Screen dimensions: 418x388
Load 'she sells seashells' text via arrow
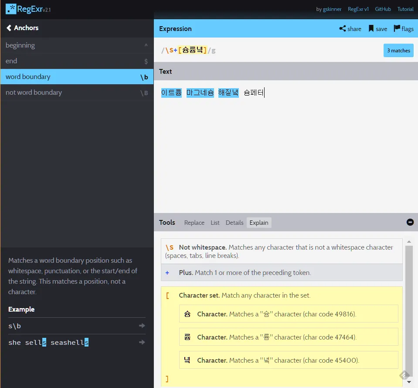pyautogui.click(x=142, y=342)
